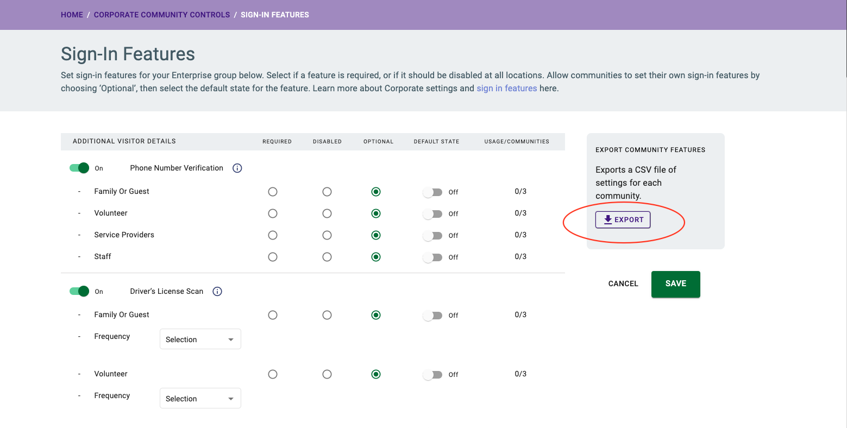Navigate to Corporate Community Controls via breadcrumb

[x=161, y=15]
